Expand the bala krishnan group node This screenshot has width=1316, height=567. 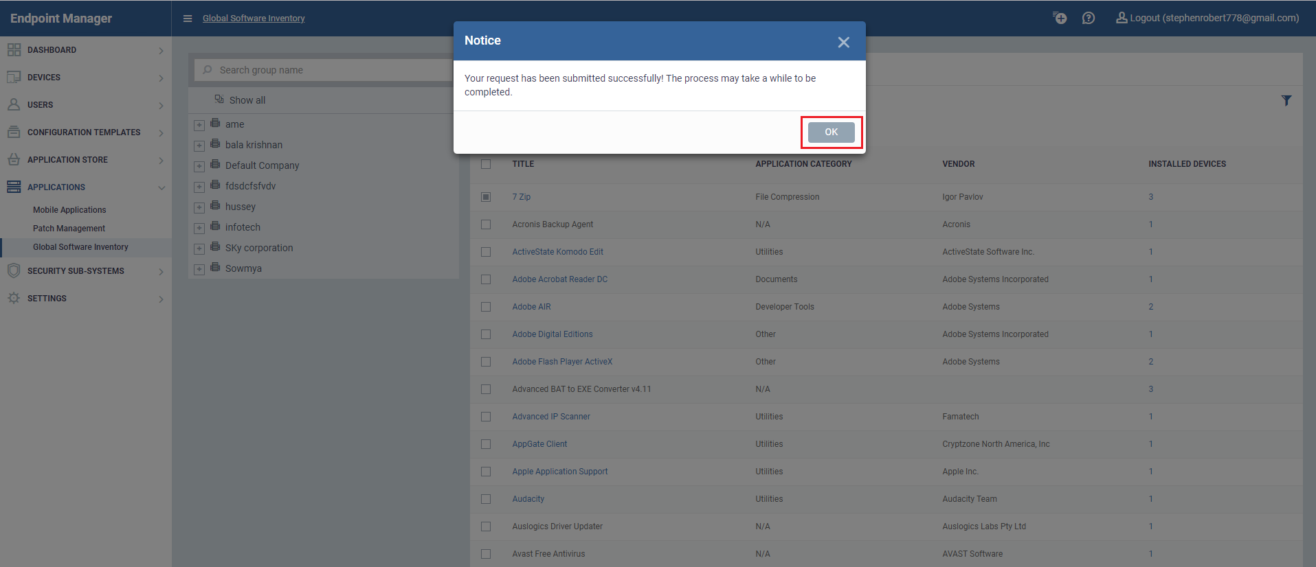199,146
